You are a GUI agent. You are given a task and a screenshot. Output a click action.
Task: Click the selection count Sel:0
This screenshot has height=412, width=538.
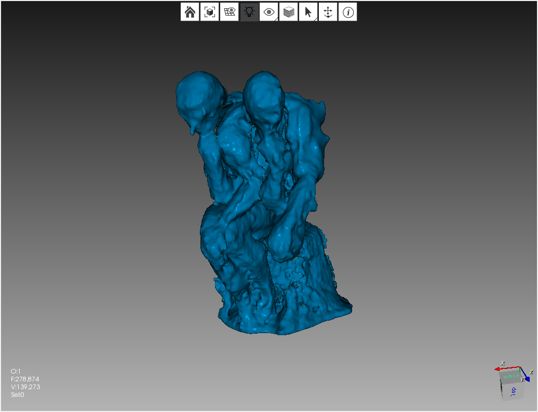[18, 395]
